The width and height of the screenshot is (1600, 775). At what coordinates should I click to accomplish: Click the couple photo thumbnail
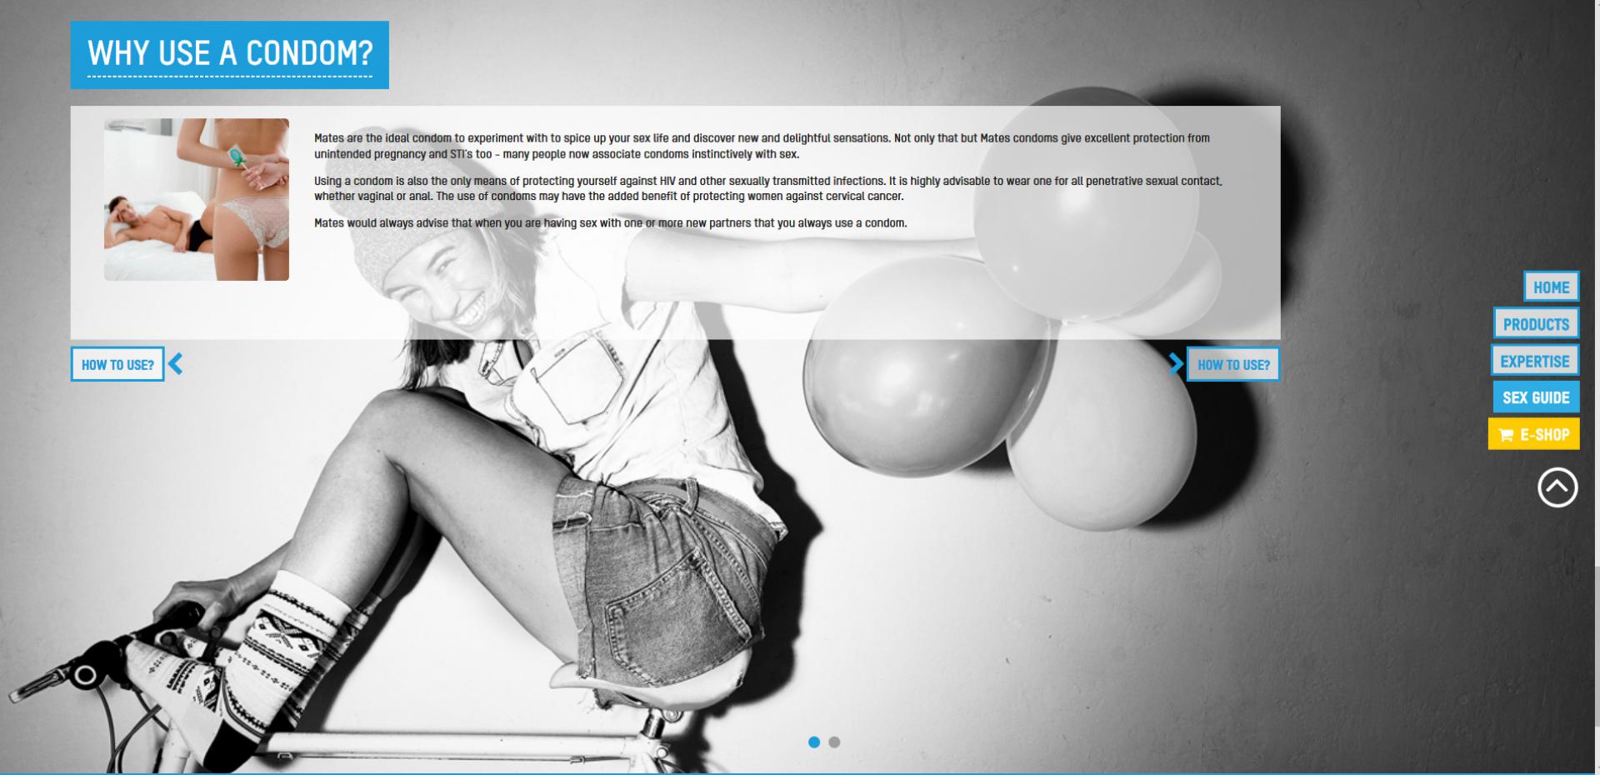click(197, 199)
